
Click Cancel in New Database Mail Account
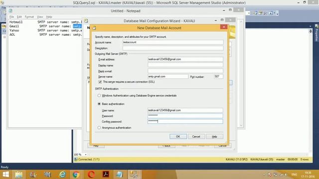[x=196, y=136]
